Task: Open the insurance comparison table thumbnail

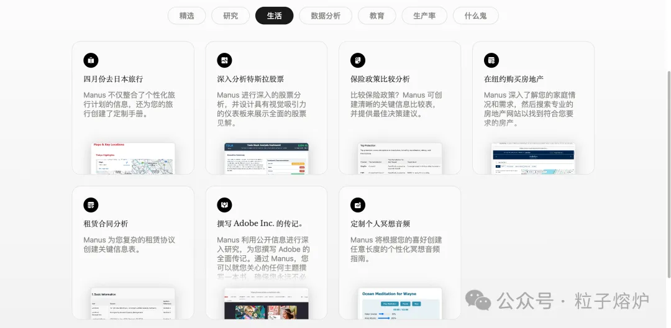Action: [x=399, y=158]
